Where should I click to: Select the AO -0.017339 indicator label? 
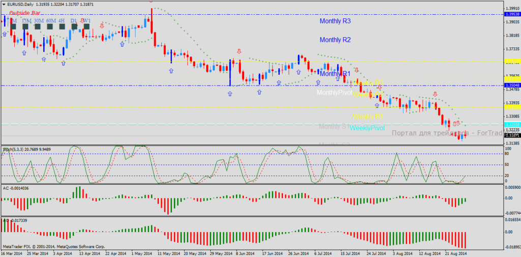click(15, 220)
